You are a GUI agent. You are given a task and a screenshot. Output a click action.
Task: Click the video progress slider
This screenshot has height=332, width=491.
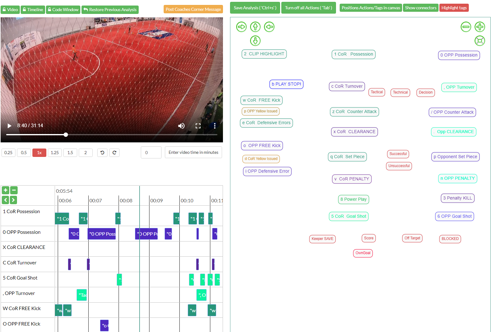112,135
